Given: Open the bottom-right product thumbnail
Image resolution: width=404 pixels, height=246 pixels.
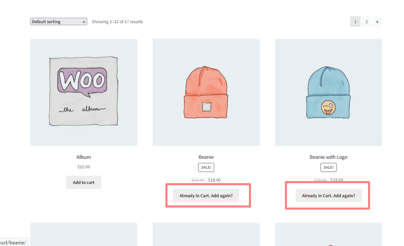Looking at the screenshot, I should point(328,236).
